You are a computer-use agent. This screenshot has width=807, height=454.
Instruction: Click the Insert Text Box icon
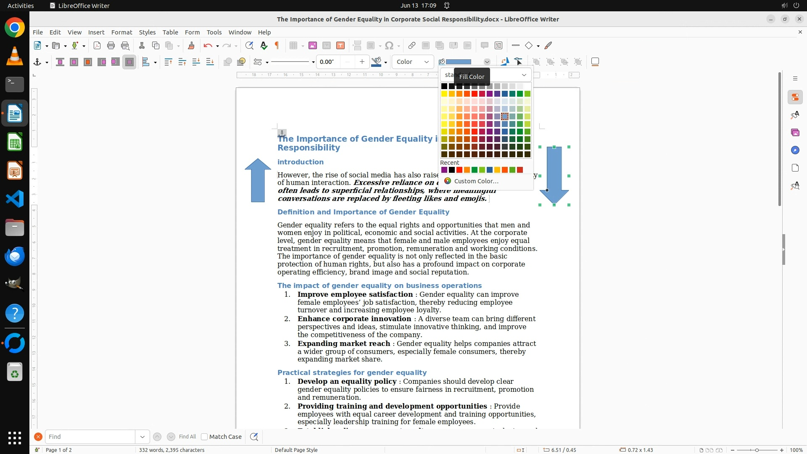[340, 45]
